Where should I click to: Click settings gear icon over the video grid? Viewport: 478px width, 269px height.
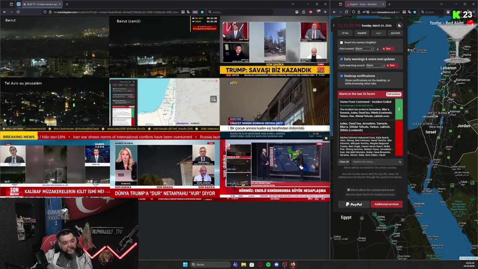point(326,138)
